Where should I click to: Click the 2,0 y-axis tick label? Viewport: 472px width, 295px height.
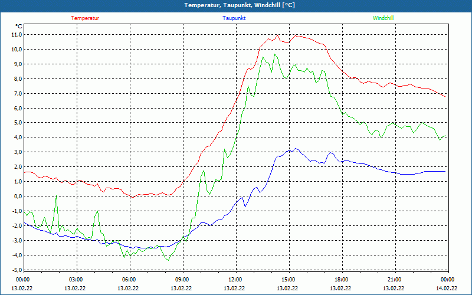point(17,167)
